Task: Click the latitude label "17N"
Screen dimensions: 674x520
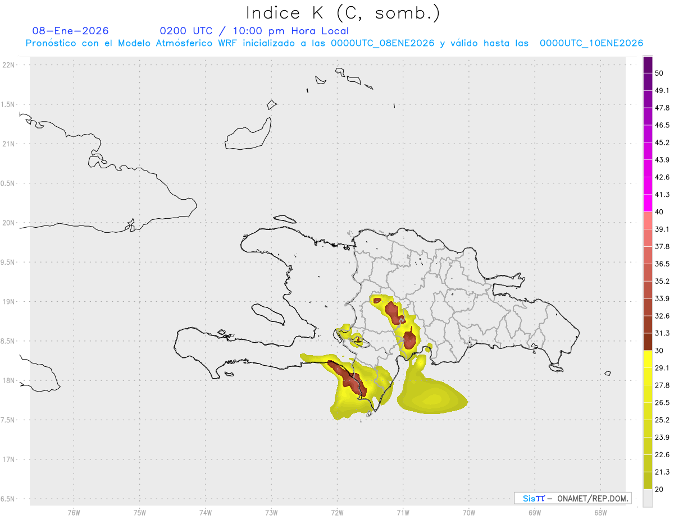Action: tap(9, 459)
